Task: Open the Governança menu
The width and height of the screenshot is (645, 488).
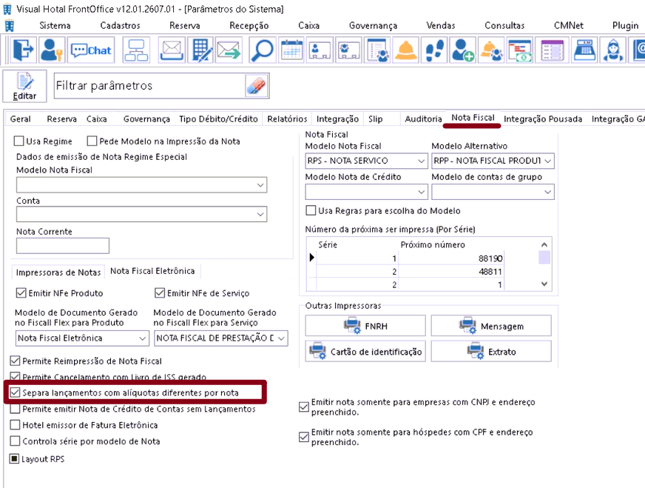Action: pos(373,25)
